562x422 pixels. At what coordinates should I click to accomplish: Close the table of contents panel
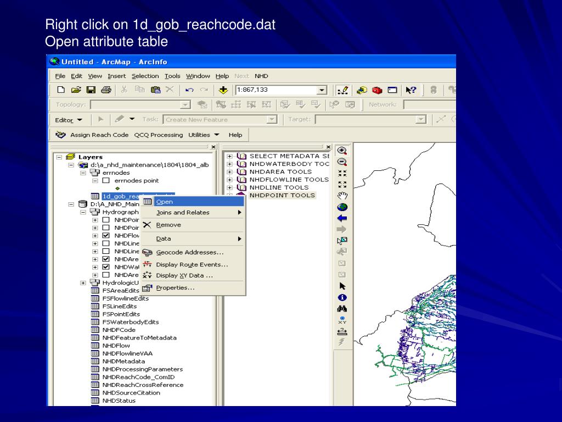coord(213,147)
